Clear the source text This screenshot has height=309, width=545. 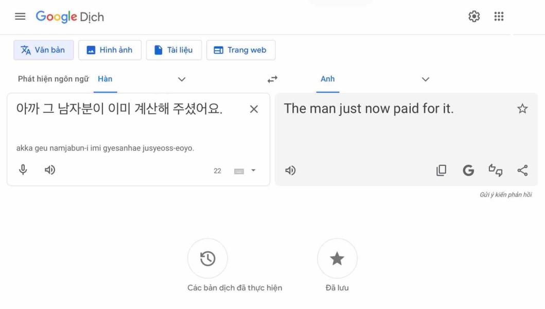pyautogui.click(x=254, y=109)
